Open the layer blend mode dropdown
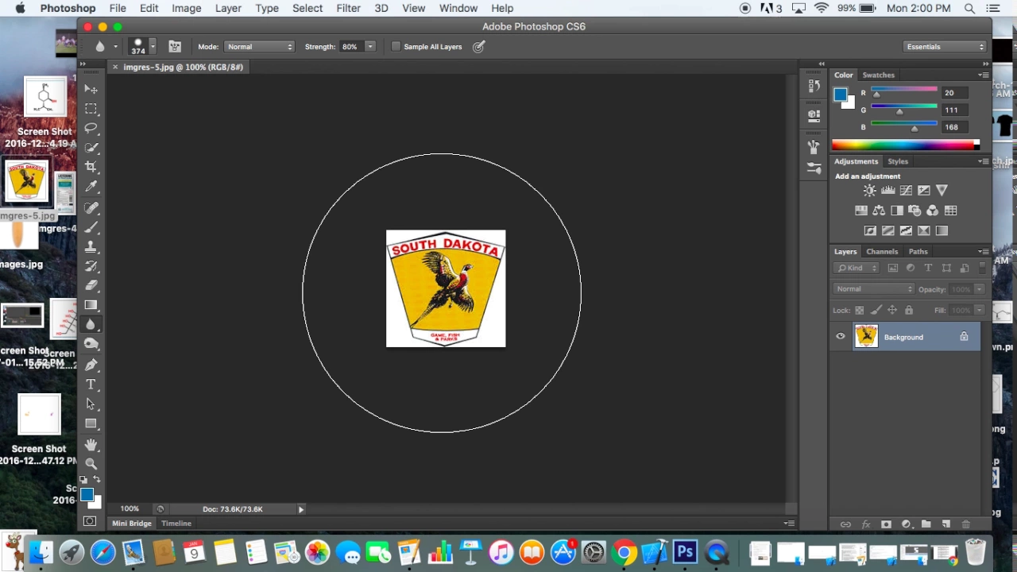This screenshot has width=1017, height=572. [x=874, y=289]
